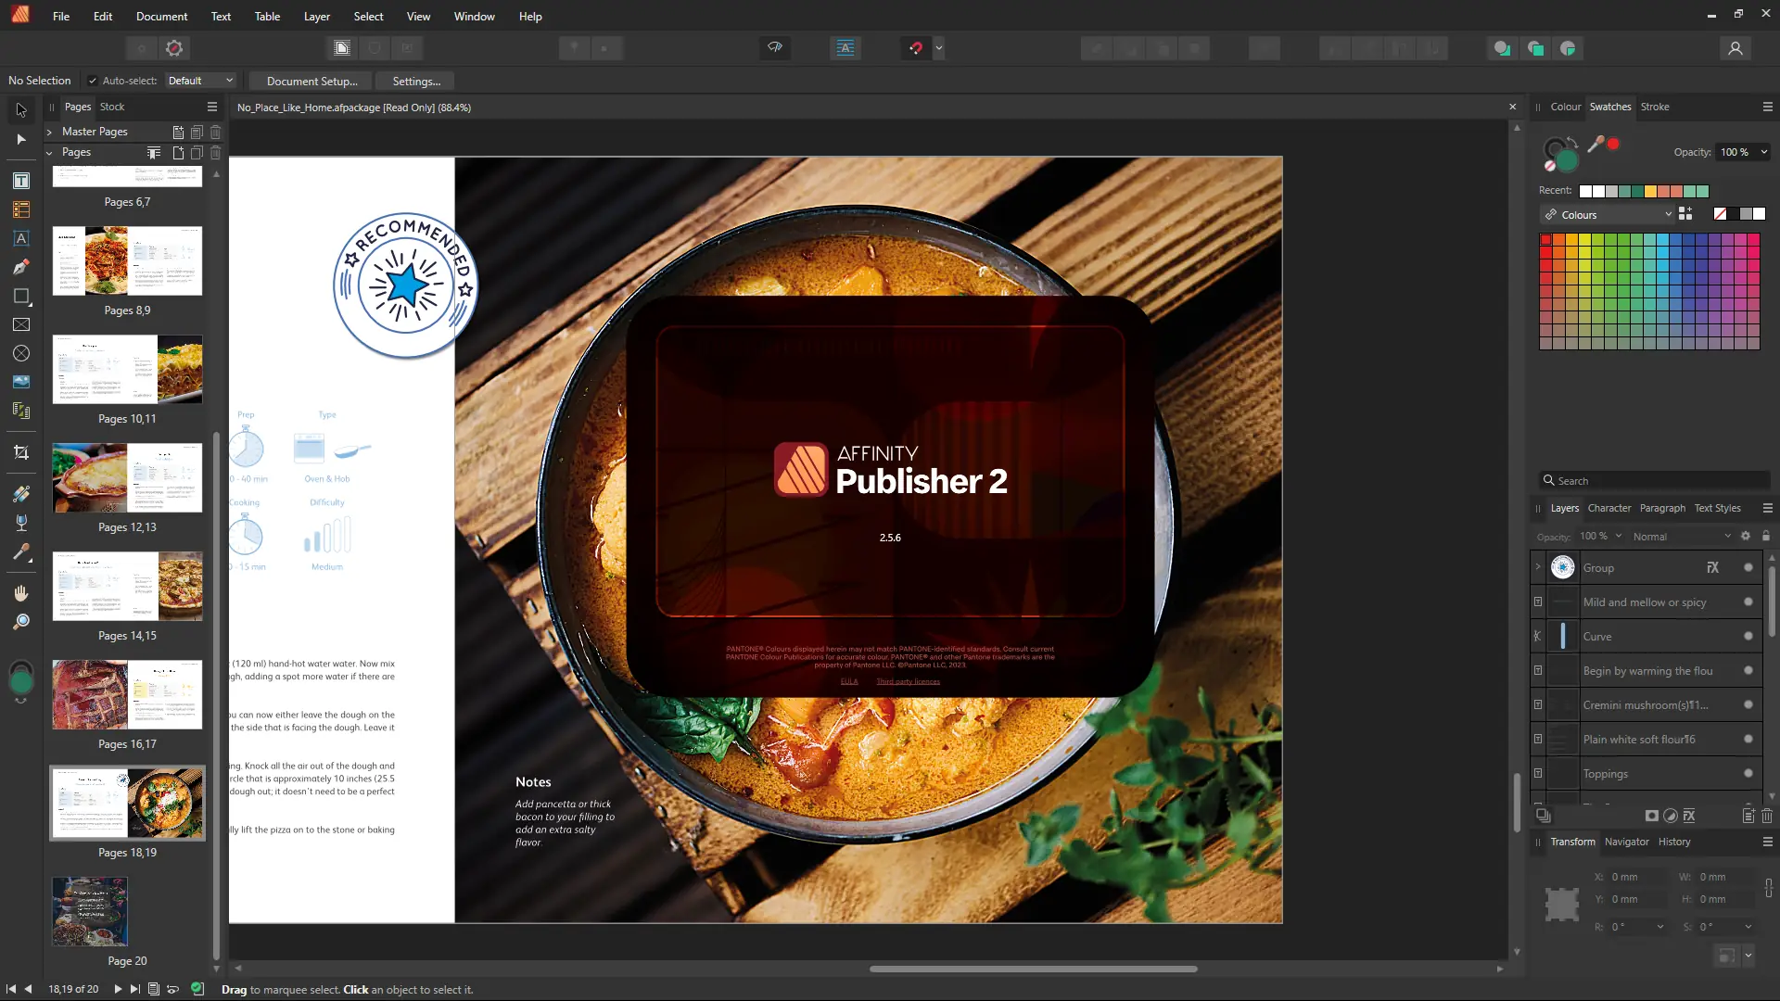
Task: Expand the Master Pages section
Action: (49, 132)
